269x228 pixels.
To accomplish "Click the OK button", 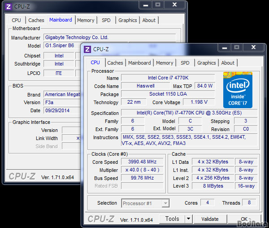I will [244, 219].
